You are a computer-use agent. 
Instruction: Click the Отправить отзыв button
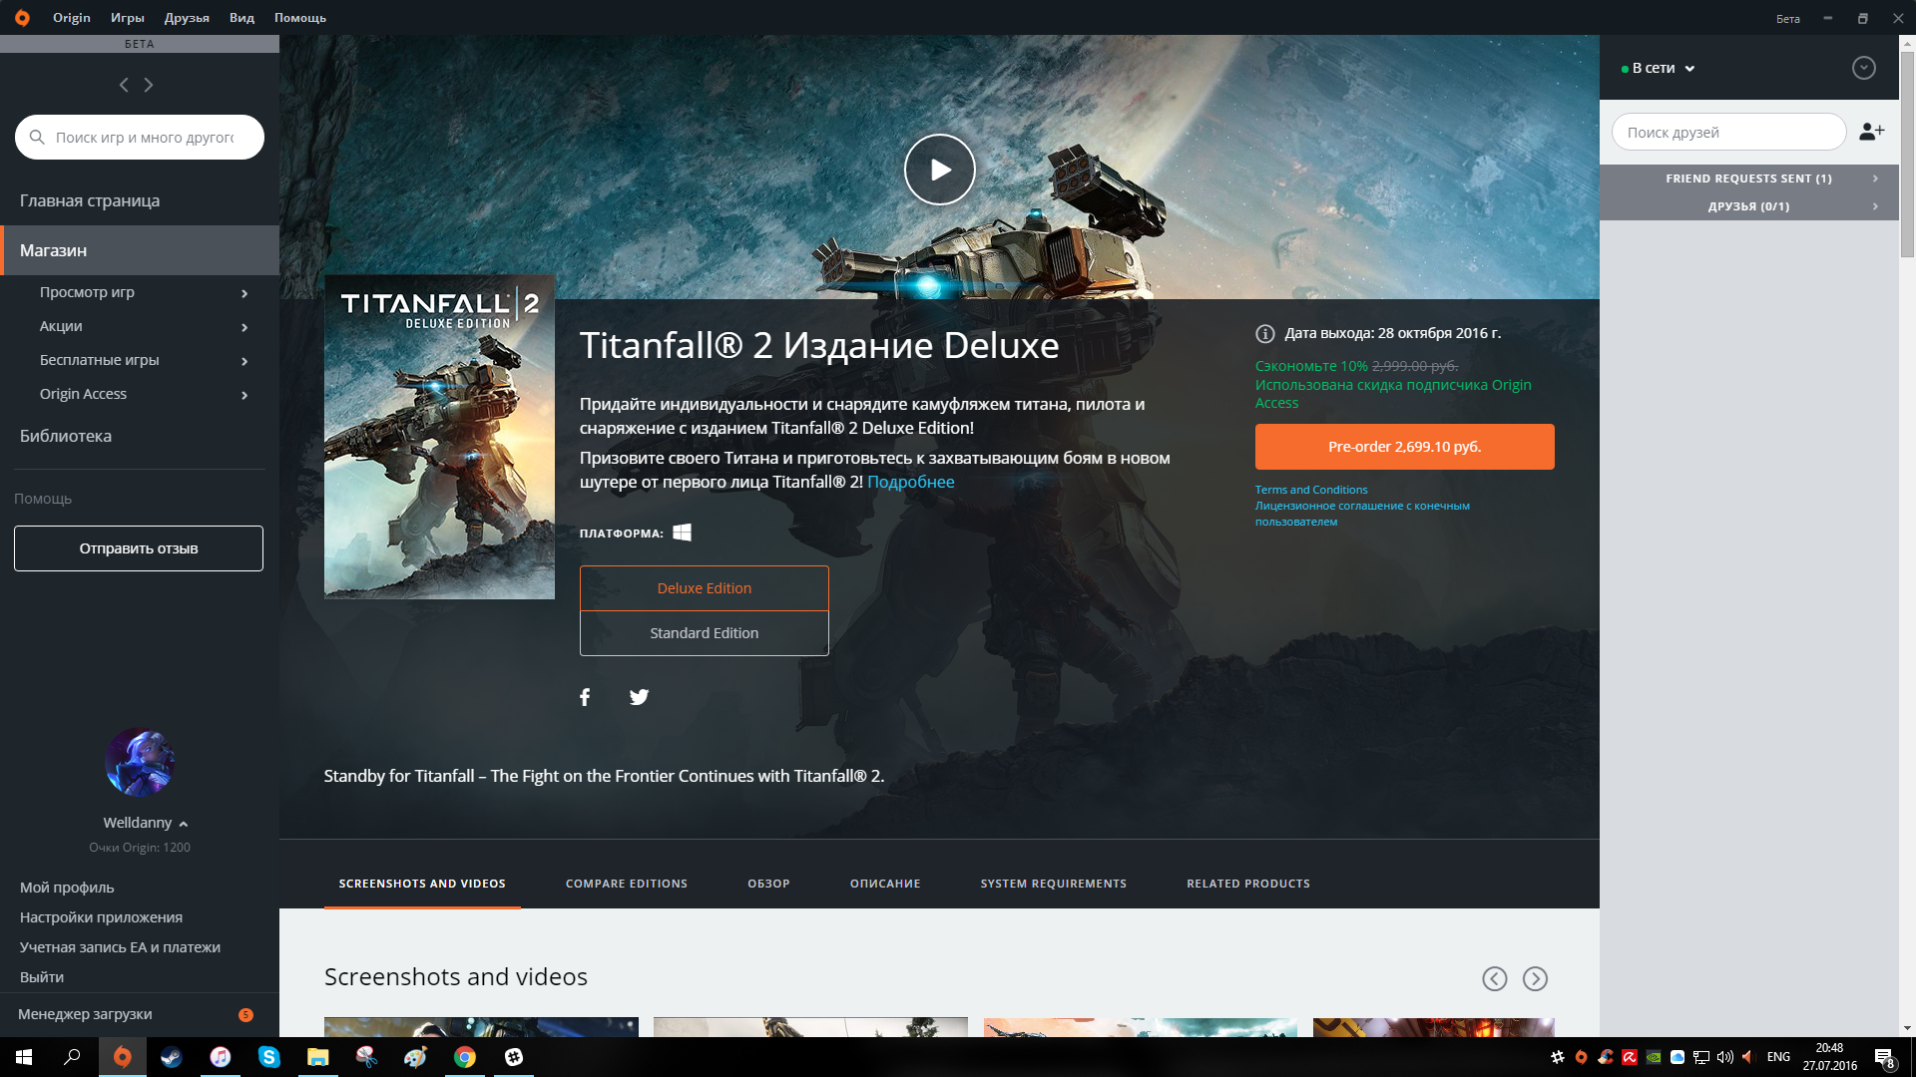139,548
